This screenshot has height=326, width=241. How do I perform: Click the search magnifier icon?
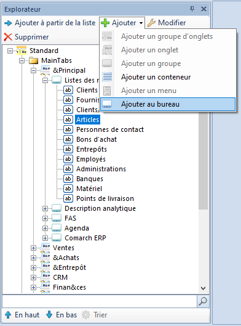[x=203, y=301]
